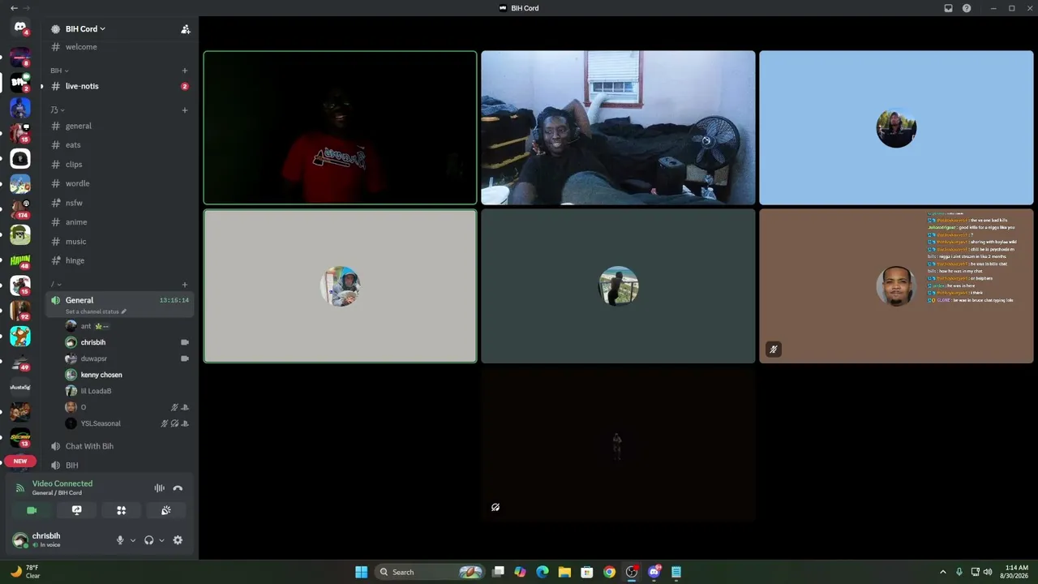Mute your microphone
1038x584 pixels.
120,540
